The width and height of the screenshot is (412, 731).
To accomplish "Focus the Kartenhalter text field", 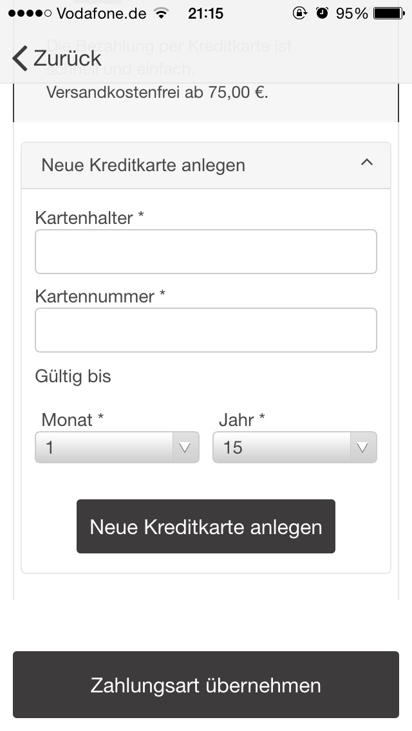I will pos(206,252).
